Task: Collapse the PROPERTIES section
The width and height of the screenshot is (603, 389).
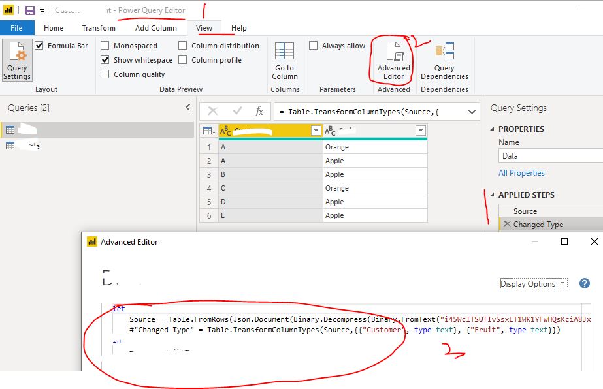Action: click(x=492, y=129)
